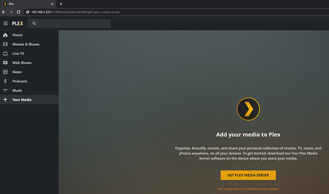This screenshot has height=194, width=329.
Task: Focus the Plex search field
Action: click(x=69, y=23)
